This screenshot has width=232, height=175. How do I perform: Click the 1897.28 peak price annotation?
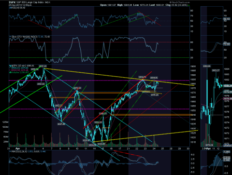pyautogui.click(x=43, y=66)
